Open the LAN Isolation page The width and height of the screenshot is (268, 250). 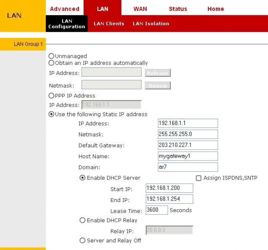coord(151,24)
